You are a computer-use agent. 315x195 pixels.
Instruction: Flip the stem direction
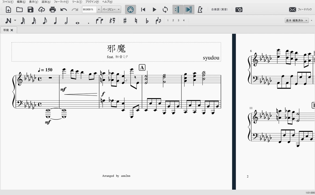[x=158, y=21]
